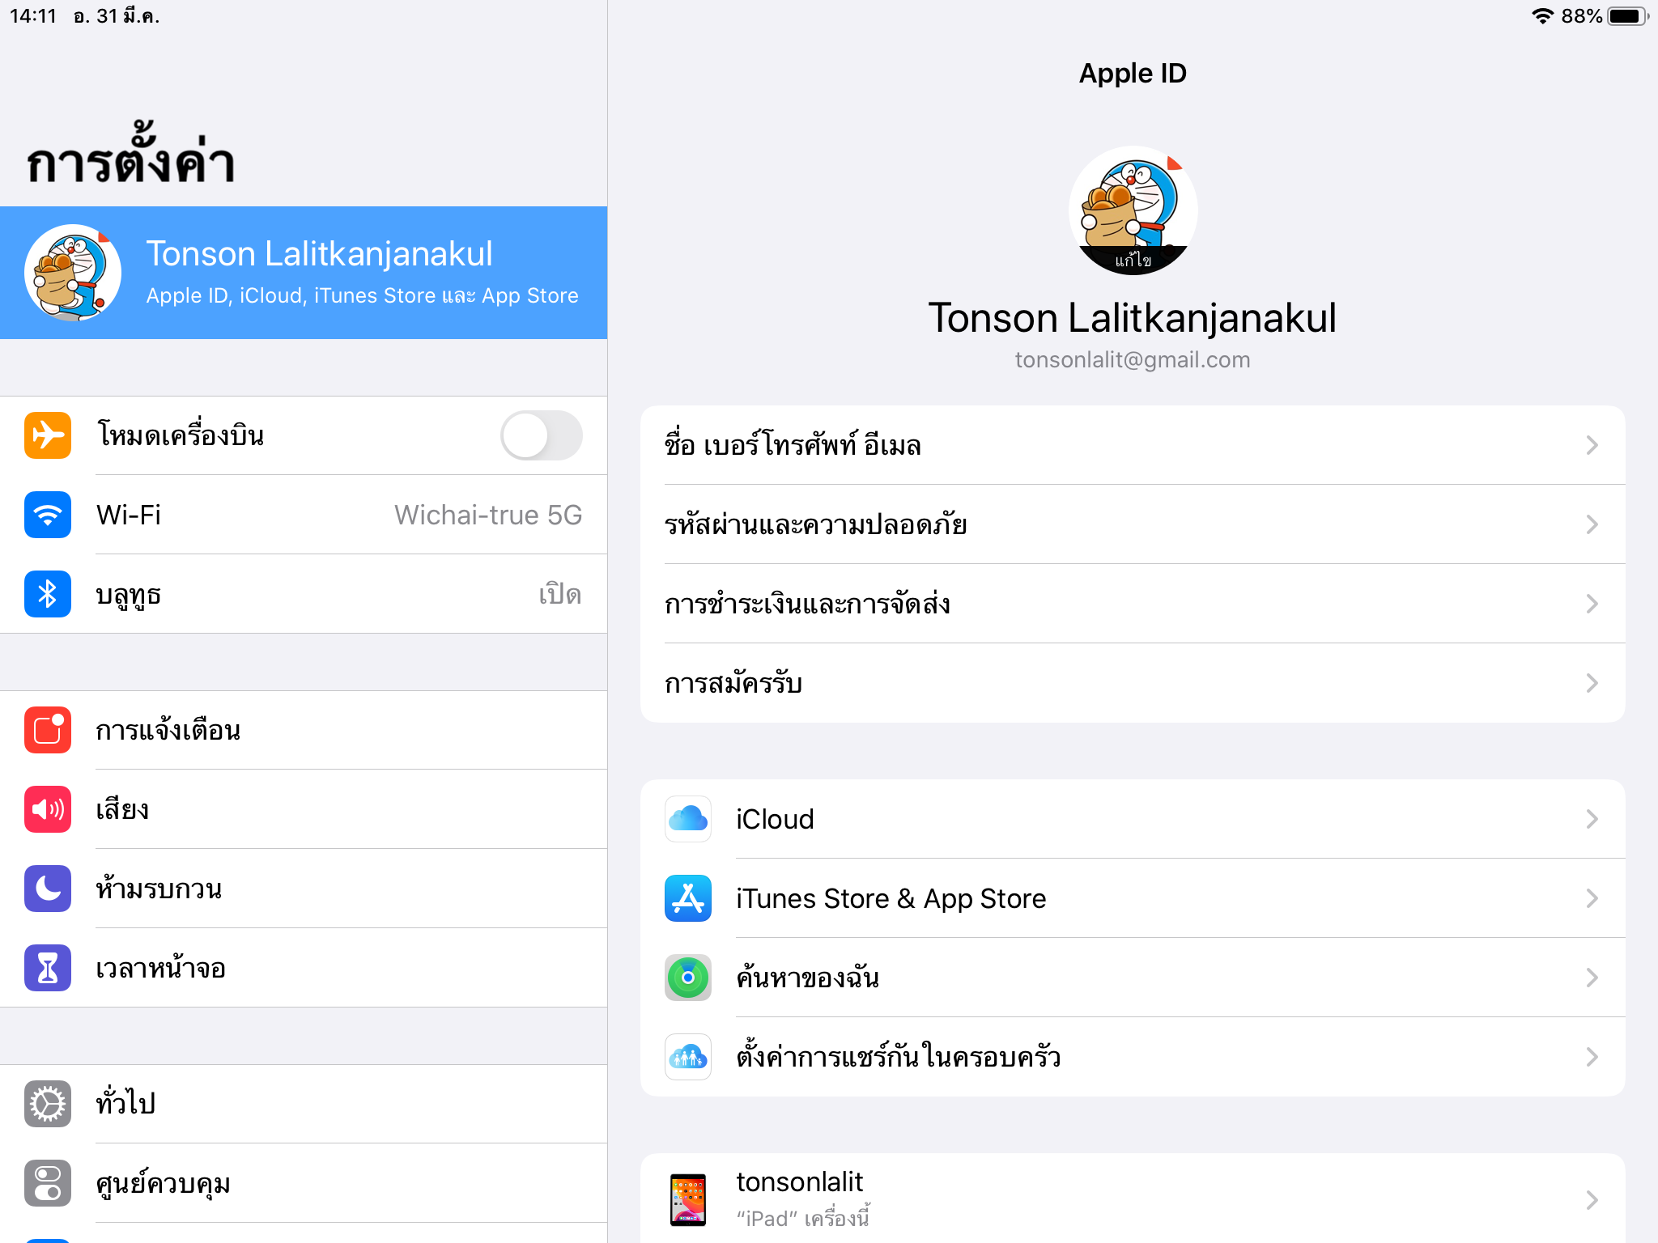Screen dimensions: 1658x1243
Task: Tap the 14:11 clock in status bar
Action: tap(33, 16)
